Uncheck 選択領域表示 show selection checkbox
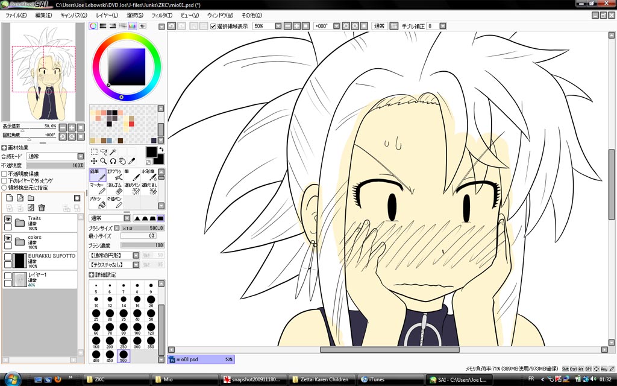 click(x=213, y=27)
